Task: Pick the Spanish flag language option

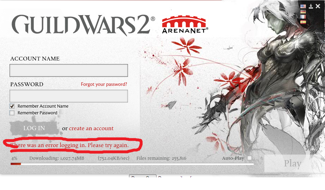Action: pos(303,22)
